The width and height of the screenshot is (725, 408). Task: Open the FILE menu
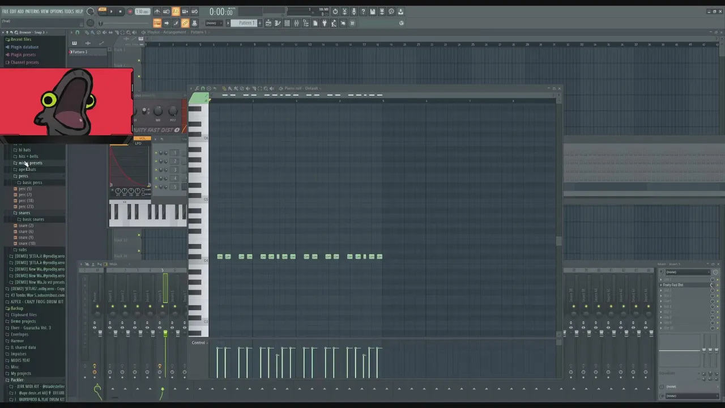click(5, 11)
